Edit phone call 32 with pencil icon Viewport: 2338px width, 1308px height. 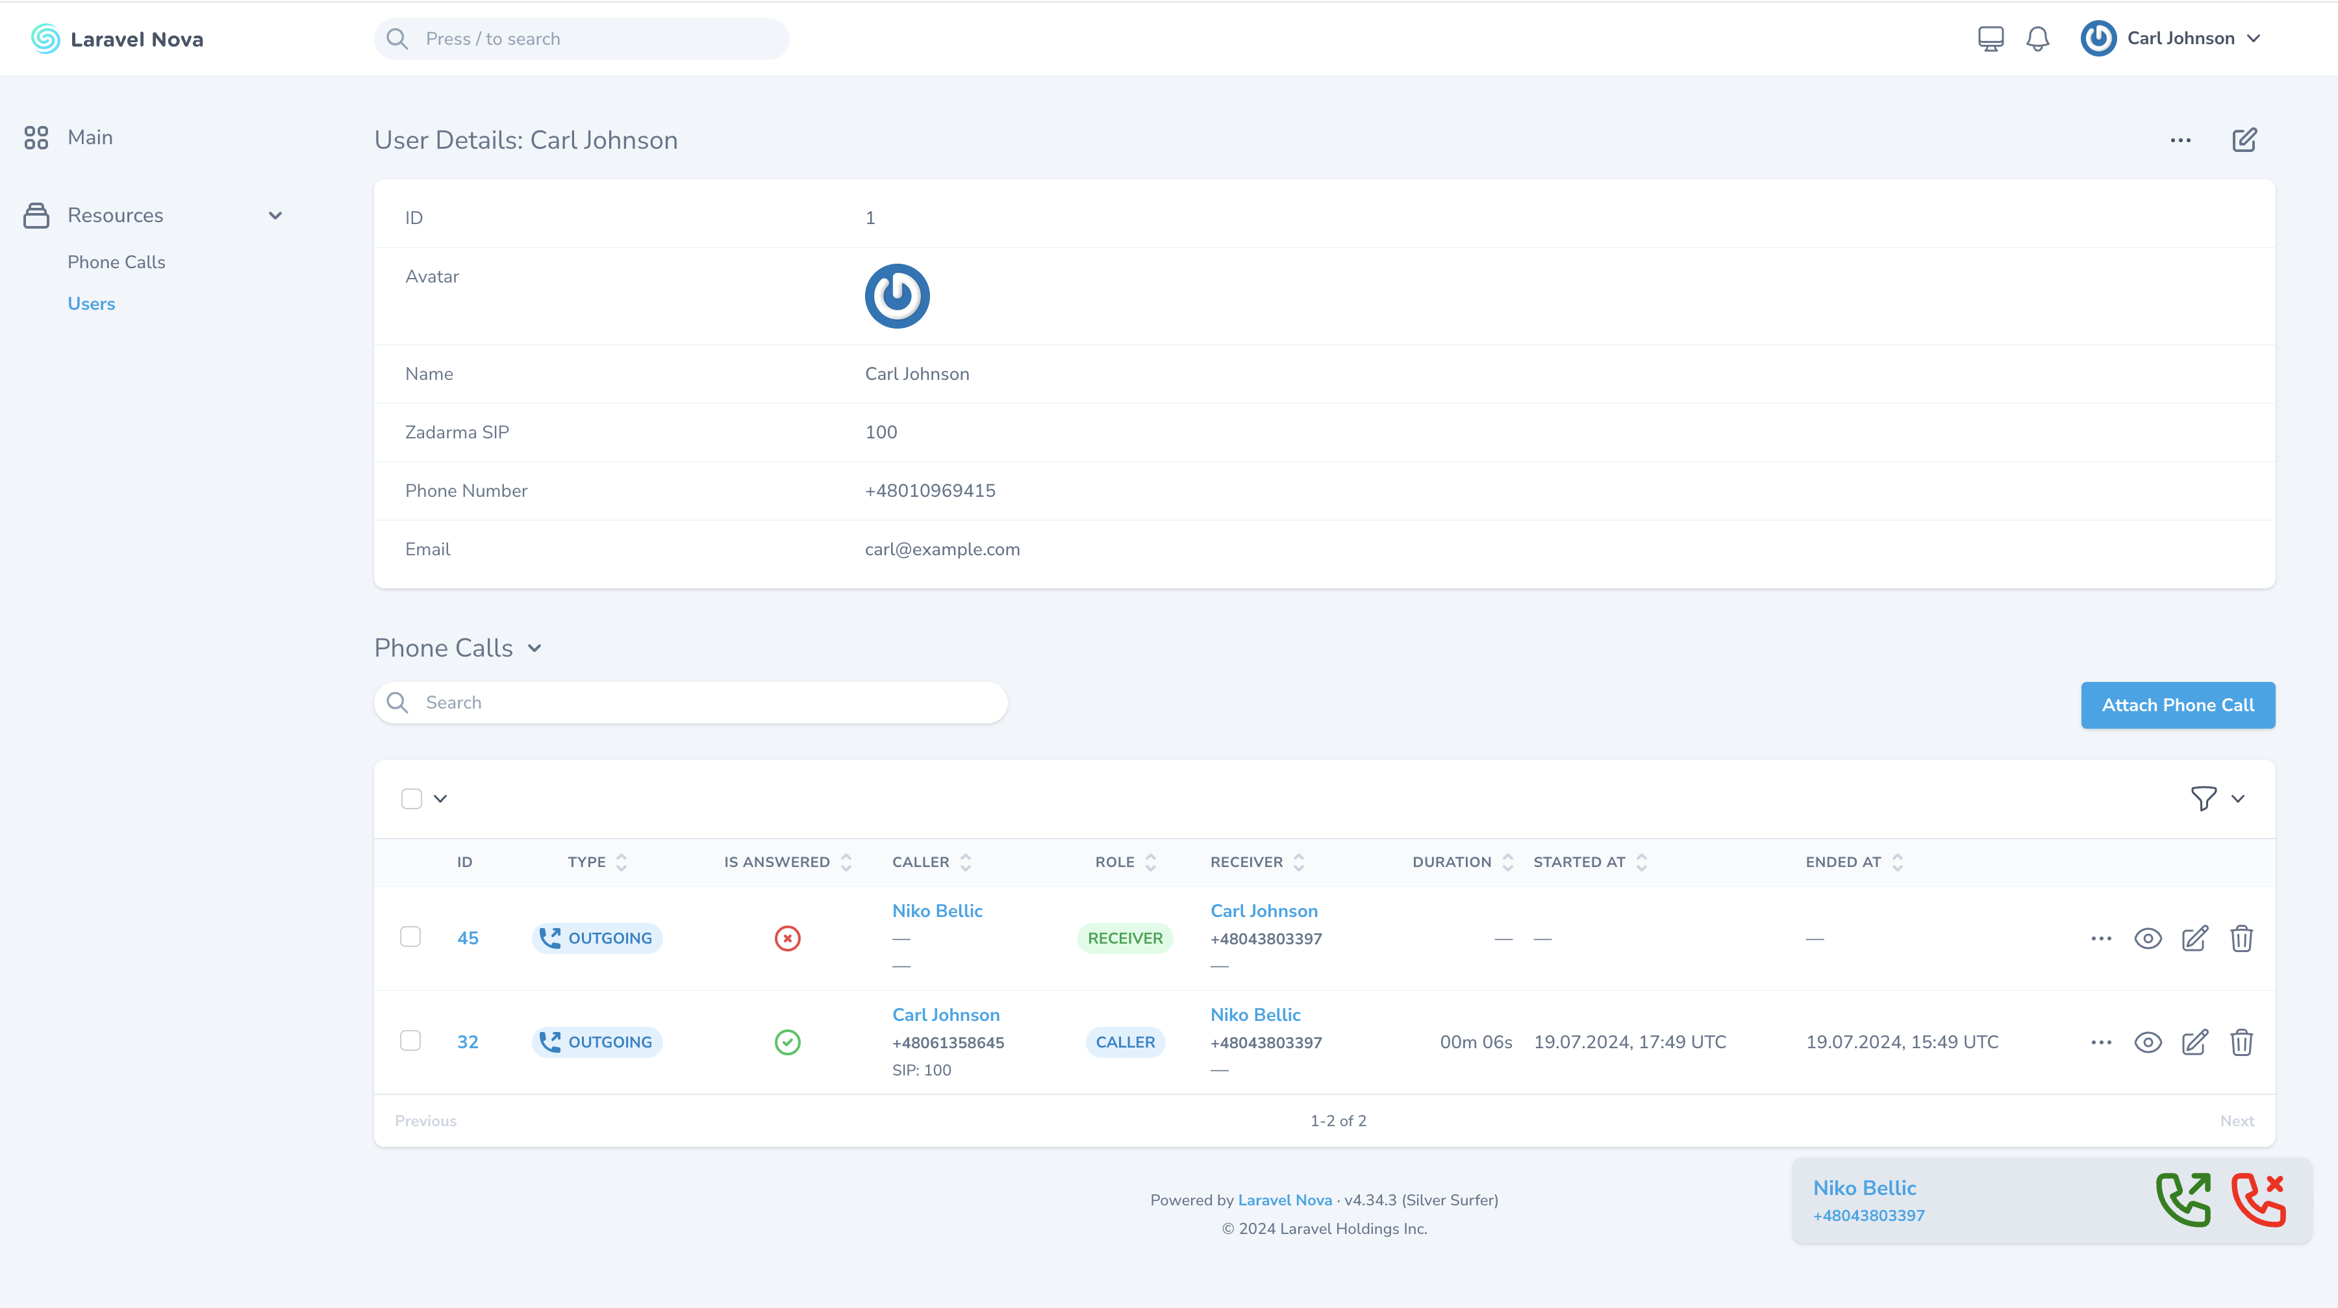(x=2194, y=1042)
